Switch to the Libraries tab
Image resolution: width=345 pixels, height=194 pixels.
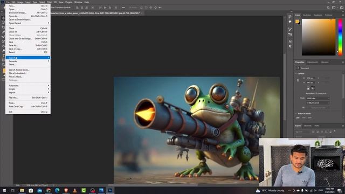pyautogui.click(x=325, y=63)
